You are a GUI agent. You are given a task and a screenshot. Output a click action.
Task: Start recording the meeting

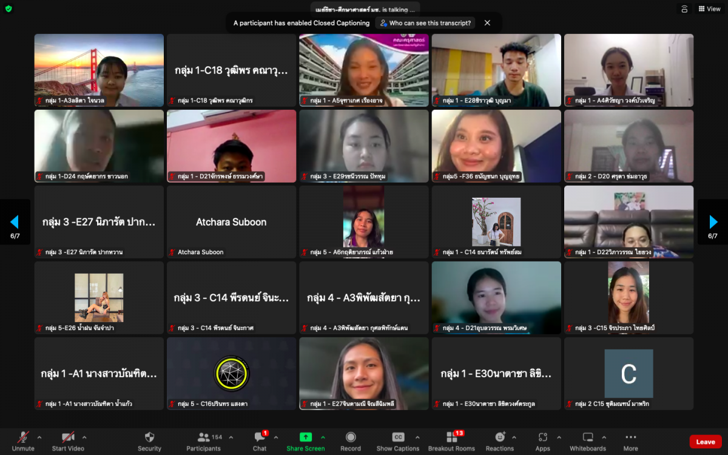350,441
